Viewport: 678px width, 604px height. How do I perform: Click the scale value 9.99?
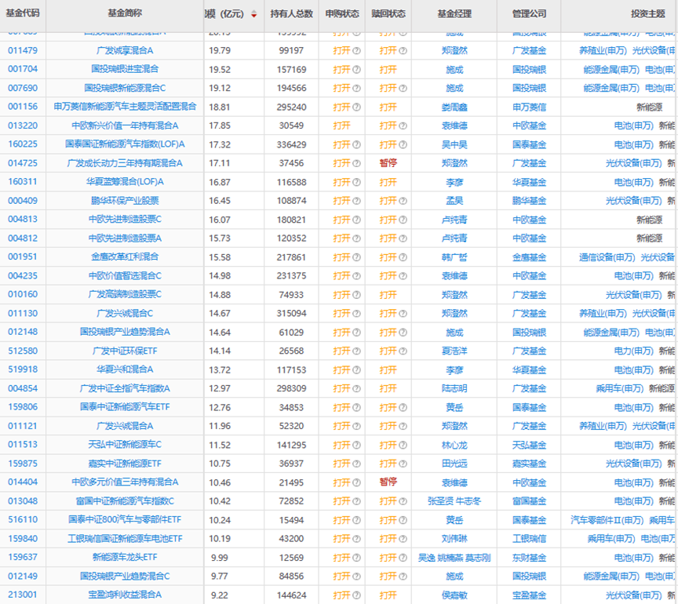[x=220, y=558]
